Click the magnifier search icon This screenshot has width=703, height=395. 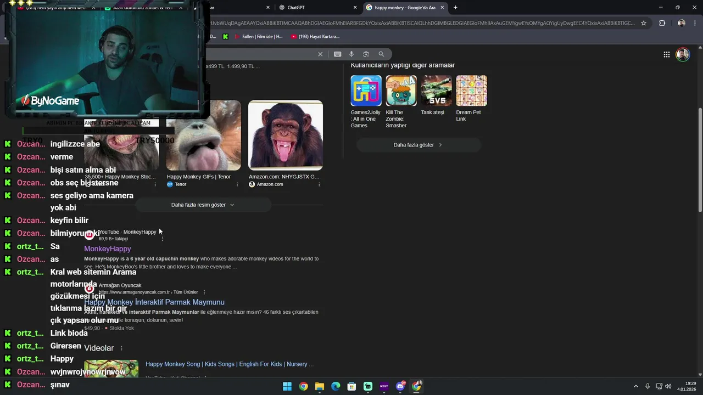click(381, 54)
